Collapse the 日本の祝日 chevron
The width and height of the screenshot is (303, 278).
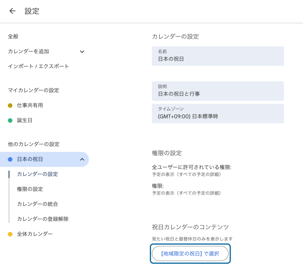click(x=82, y=159)
